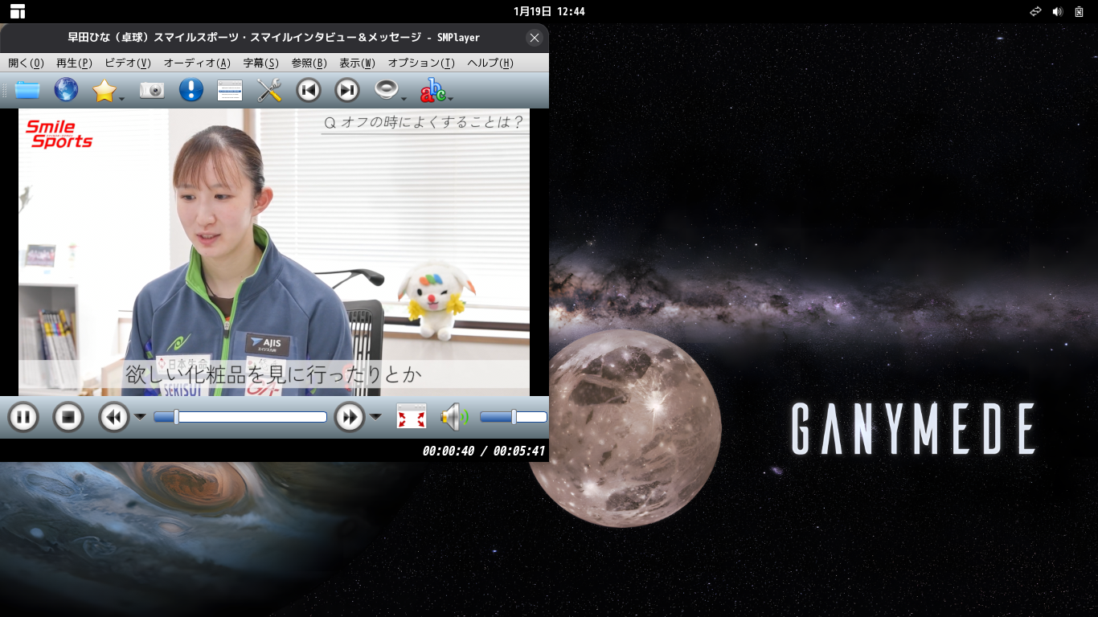The height and width of the screenshot is (617, 1098).
Task: Pause the video playback
Action: (23, 417)
